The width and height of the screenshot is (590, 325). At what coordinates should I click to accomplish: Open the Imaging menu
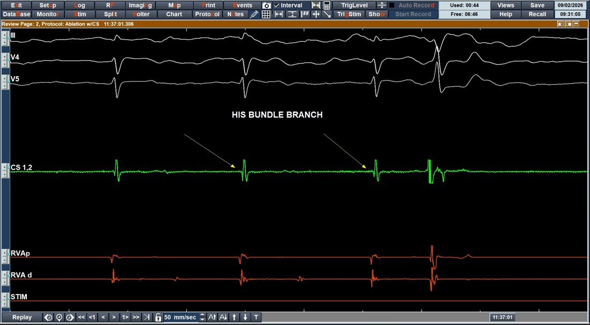(x=140, y=6)
